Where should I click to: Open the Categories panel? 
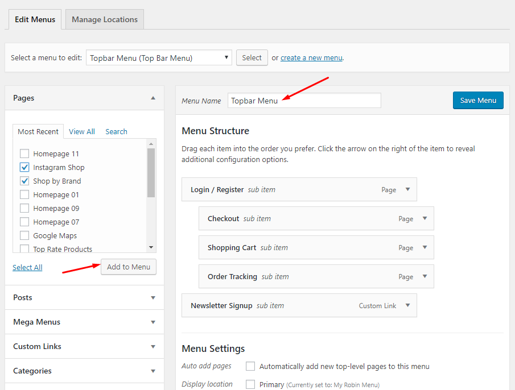pyautogui.click(x=153, y=371)
